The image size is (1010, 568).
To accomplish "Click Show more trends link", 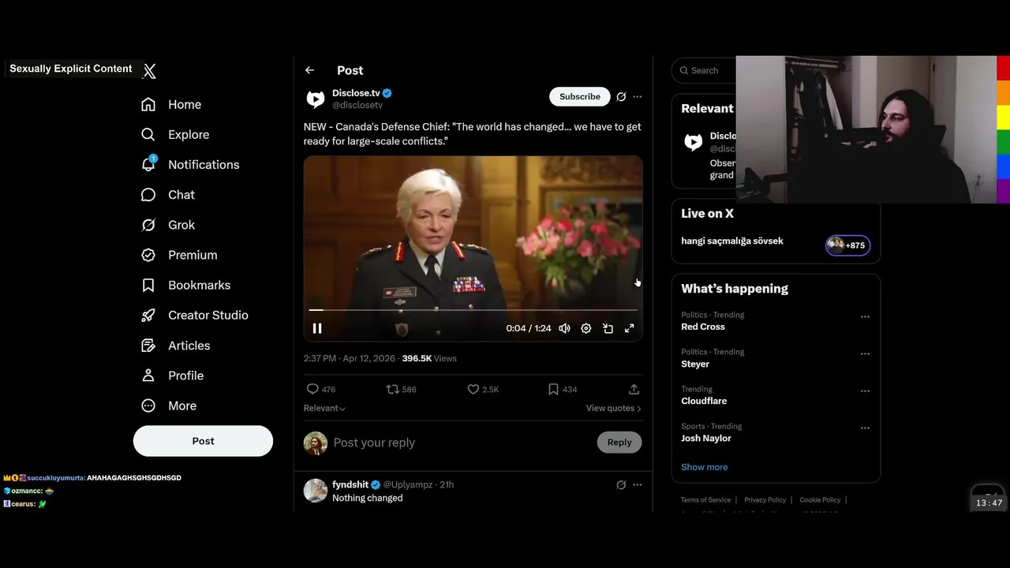I will click(705, 467).
